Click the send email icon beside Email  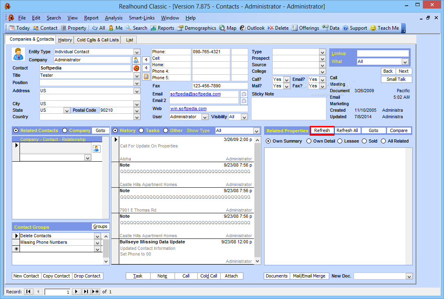(x=244, y=94)
